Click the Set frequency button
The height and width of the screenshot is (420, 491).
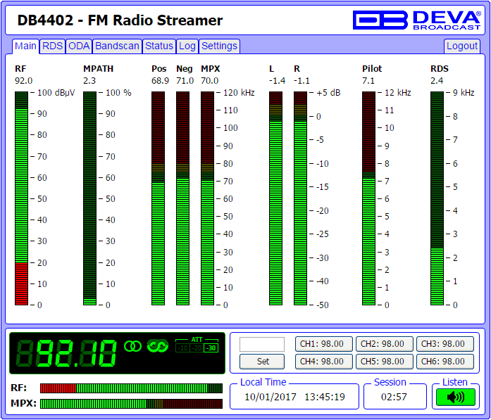pos(262,362)
